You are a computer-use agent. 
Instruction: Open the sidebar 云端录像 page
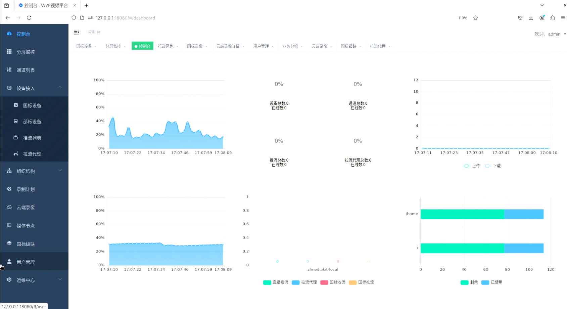coord(26,208)
